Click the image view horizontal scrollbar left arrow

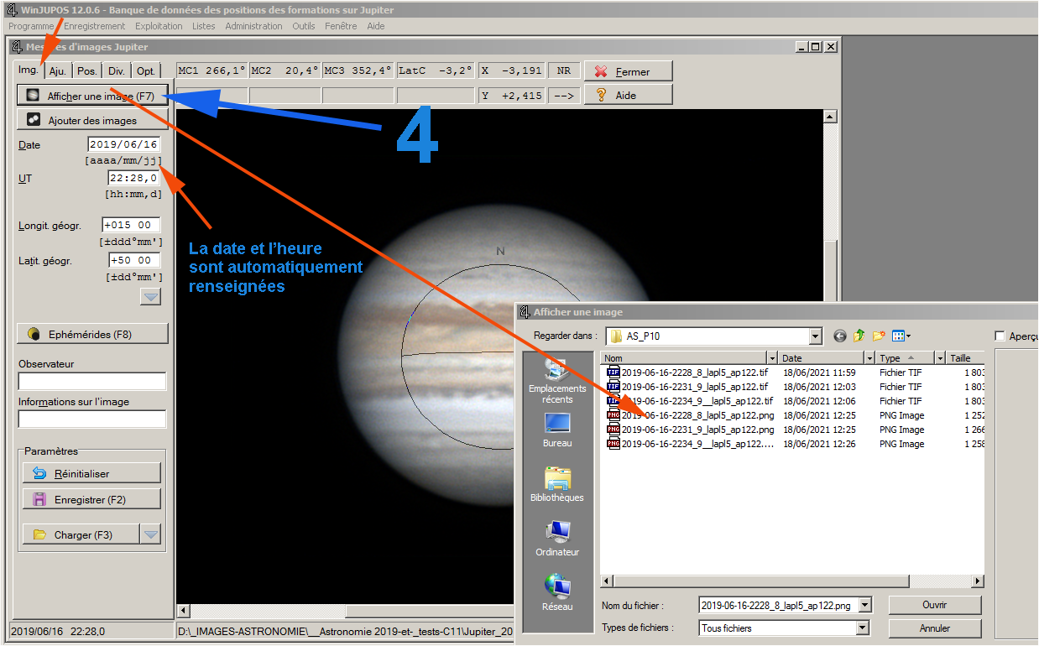coord(183,610)
